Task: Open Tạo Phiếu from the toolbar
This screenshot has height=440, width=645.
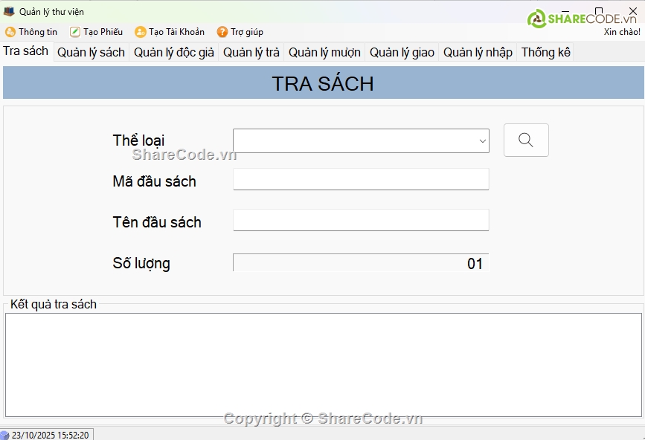Action: (75, 32)
